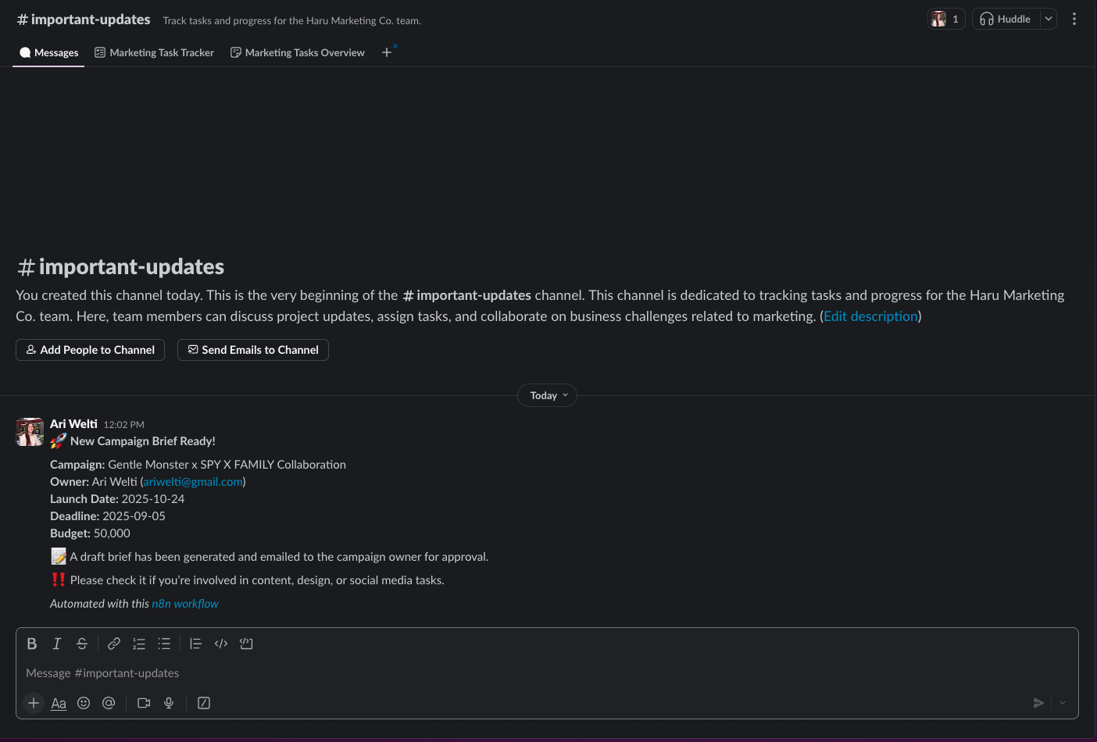The image size is (1097, 742).
Task: Click the channel topic description text
Action: [x=292, y=21]
